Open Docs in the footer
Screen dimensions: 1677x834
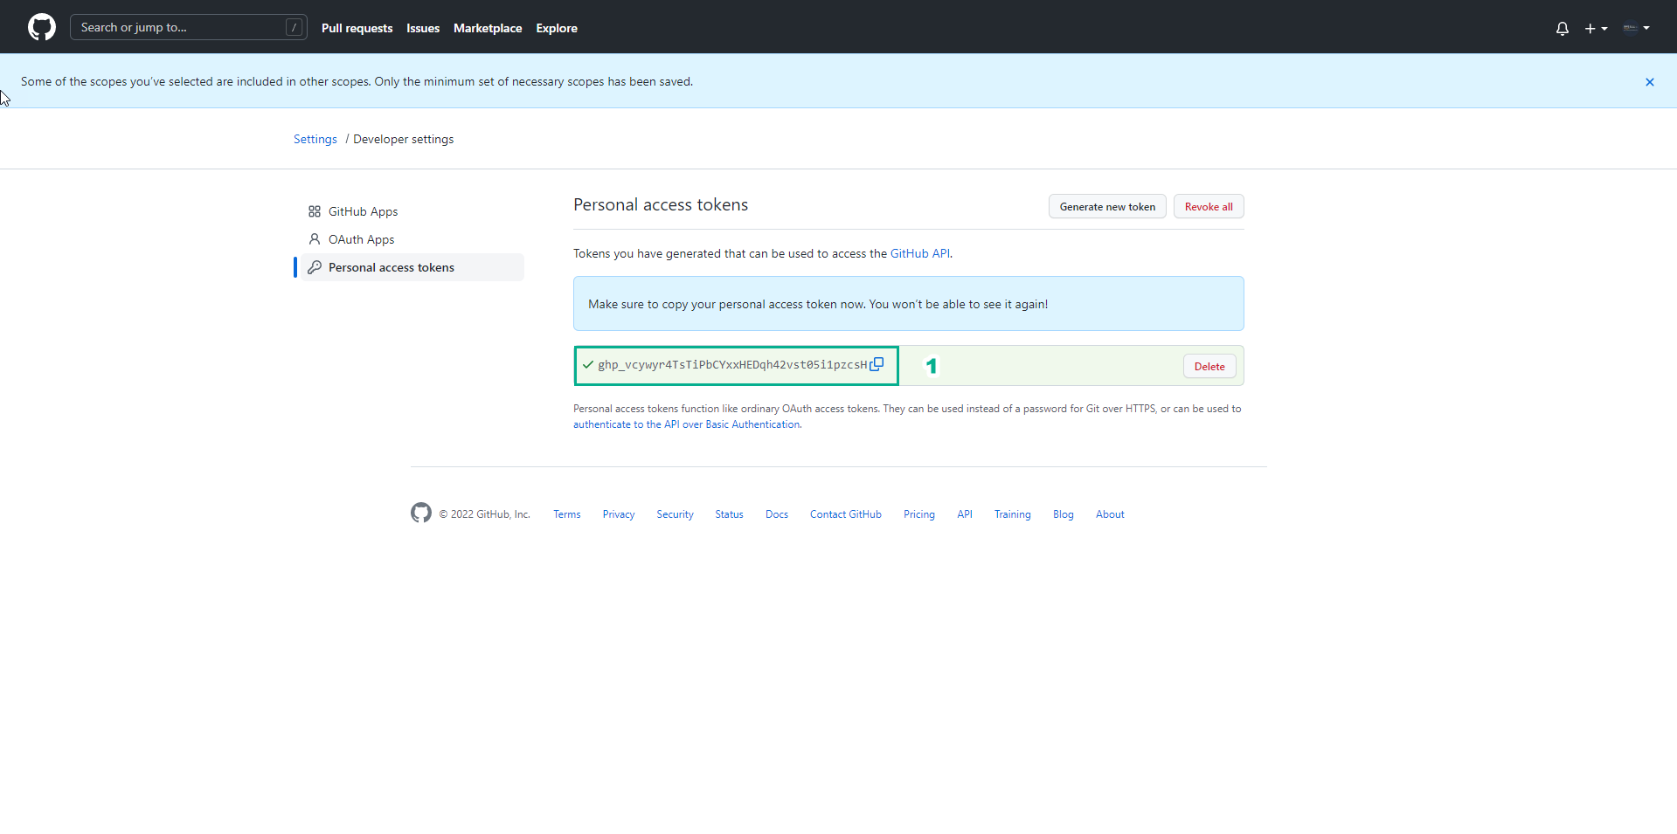click(777, 514)
